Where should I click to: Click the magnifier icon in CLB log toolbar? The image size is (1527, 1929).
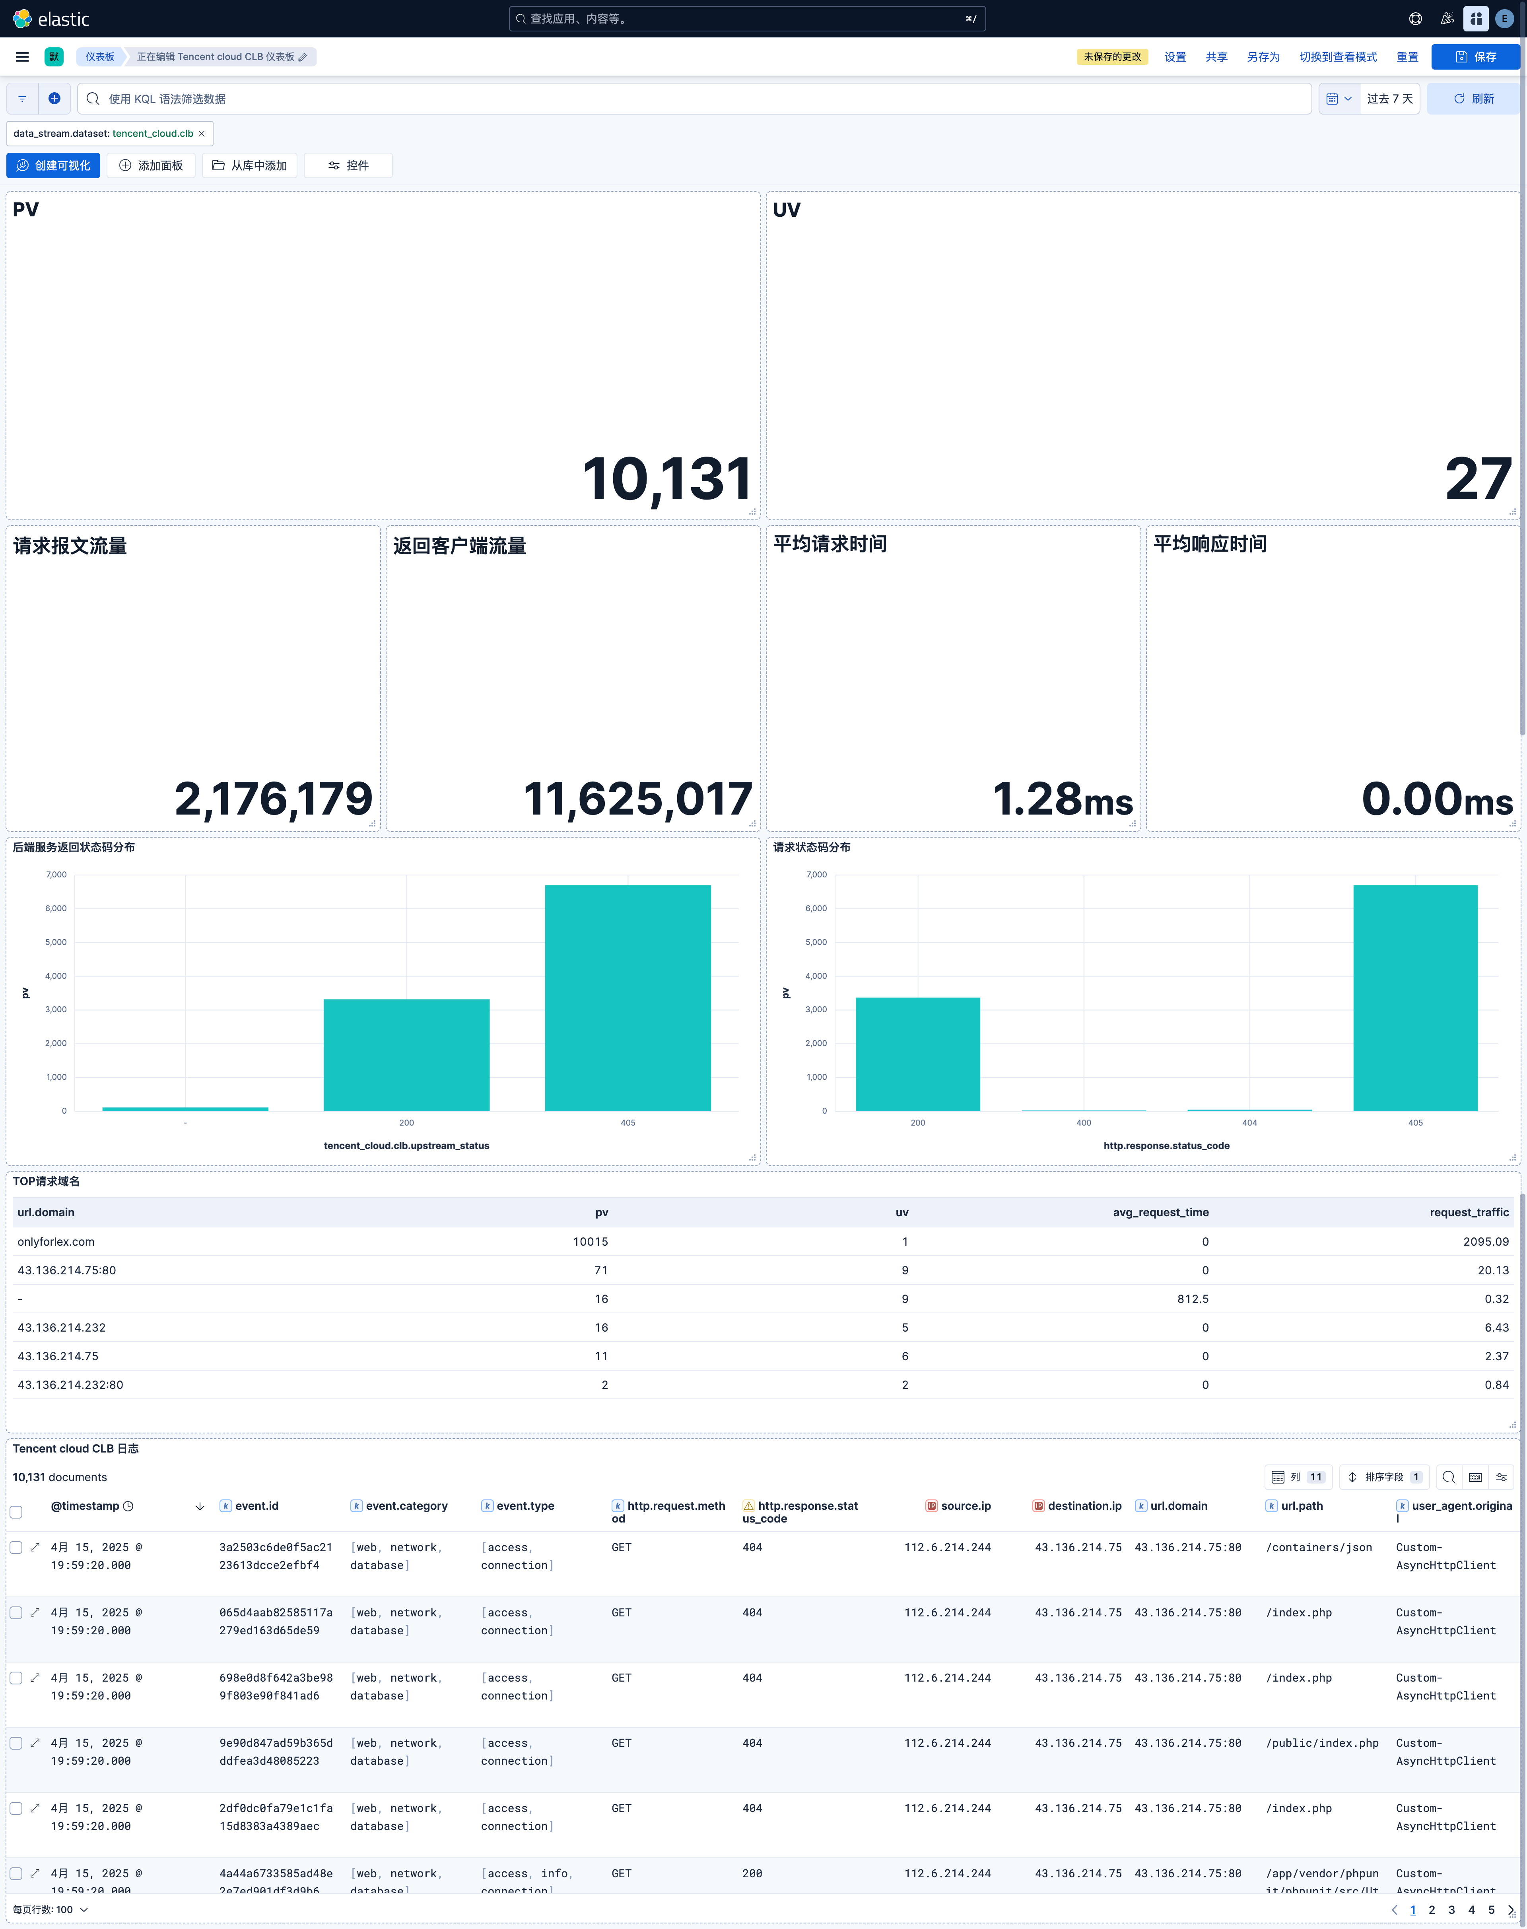click(x=1448, y=1478)
